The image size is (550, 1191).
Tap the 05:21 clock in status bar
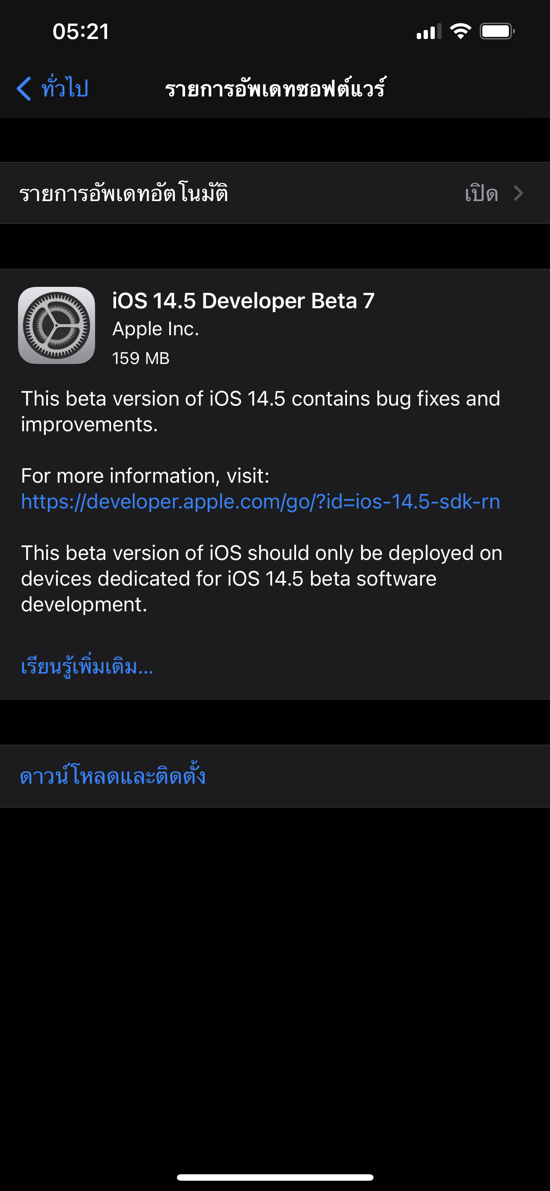pyautogui.click(x=81, y=31)
